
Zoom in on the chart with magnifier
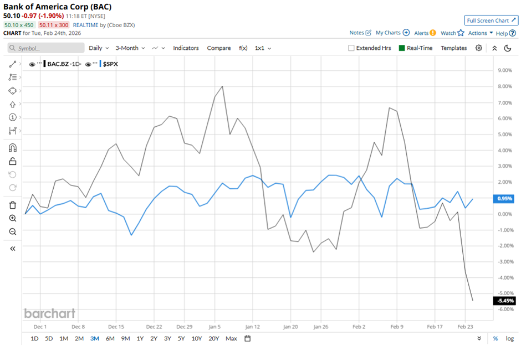pyautogui.click(x=11, y=218)
